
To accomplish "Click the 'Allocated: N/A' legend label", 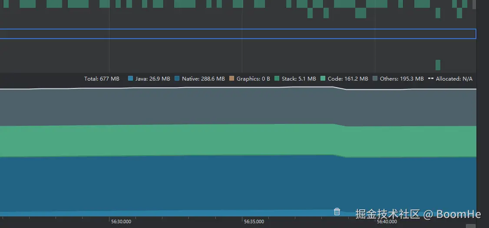I will pos(454,79).
